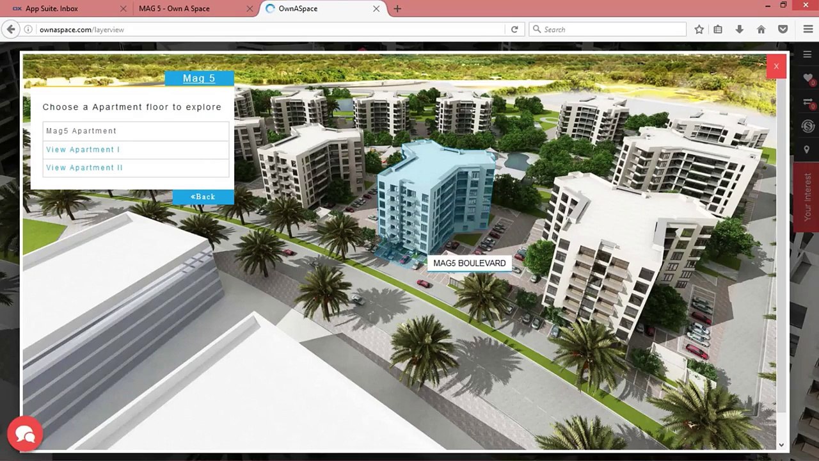Open the Your Interest side tab
The height and width of the screenshot is (461, 819).
coord(806,197)
